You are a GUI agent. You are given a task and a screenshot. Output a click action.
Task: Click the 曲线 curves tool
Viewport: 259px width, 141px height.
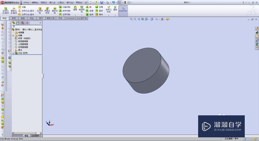115,9
